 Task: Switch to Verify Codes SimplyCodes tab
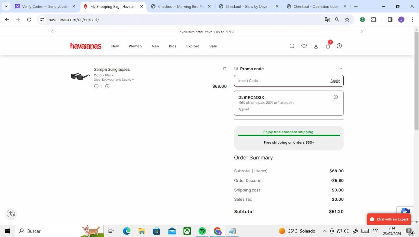coord(45,6)
